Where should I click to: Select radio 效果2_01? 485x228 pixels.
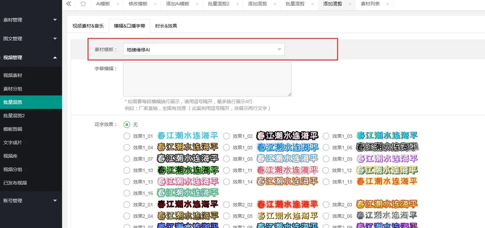[x=127, y=204]
